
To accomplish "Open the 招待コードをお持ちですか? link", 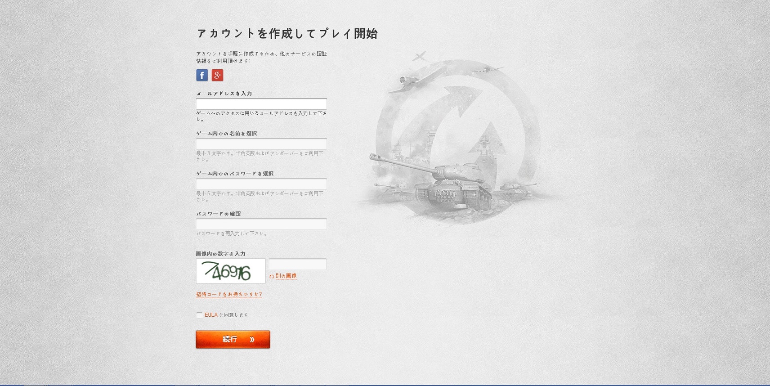I will tap(229, 294).
